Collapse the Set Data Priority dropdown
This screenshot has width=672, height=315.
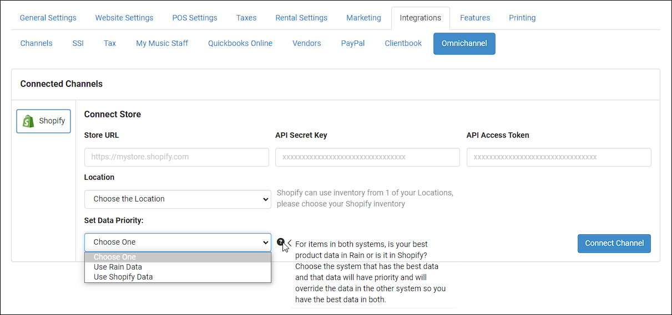(178, 242)
